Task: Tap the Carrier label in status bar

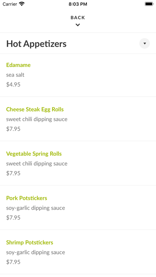Action: (x=10, y=4)
